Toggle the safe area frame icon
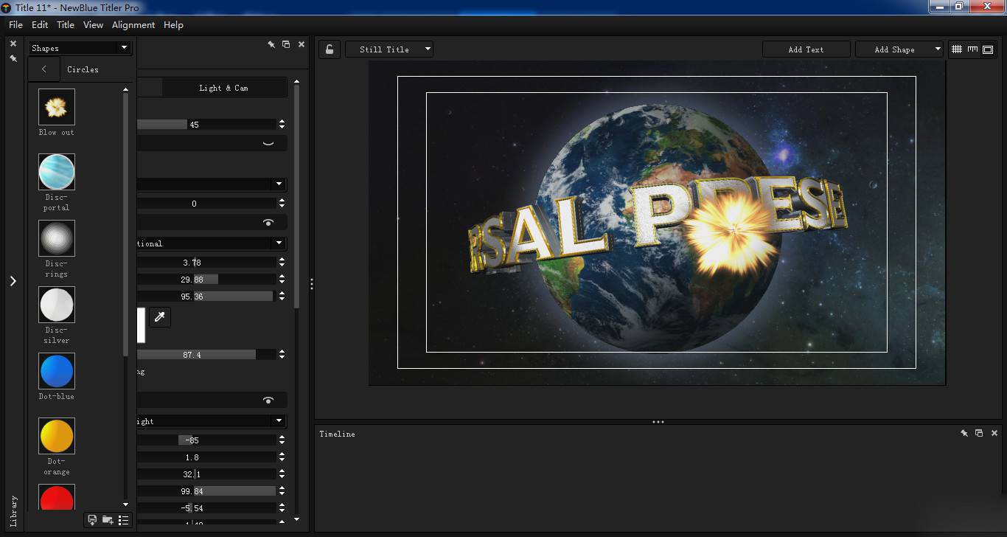1007x537 pixels. [x=988, y=49]
